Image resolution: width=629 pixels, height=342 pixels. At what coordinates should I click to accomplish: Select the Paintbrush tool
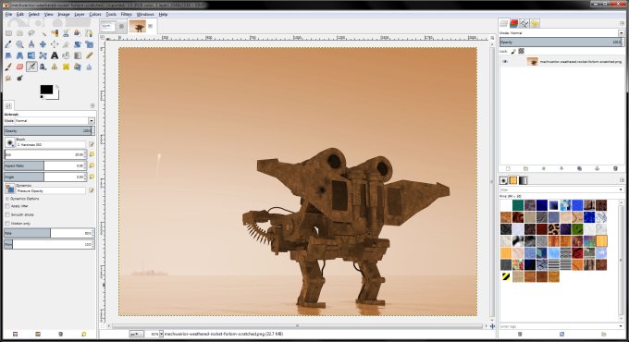8,67
